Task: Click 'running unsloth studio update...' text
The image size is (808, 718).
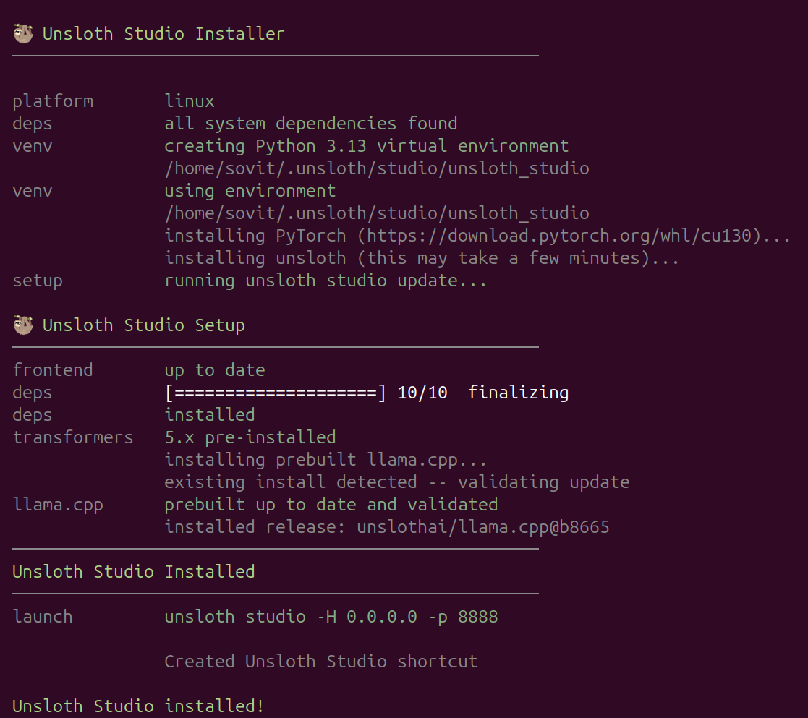Action: [x=326, y=281]
